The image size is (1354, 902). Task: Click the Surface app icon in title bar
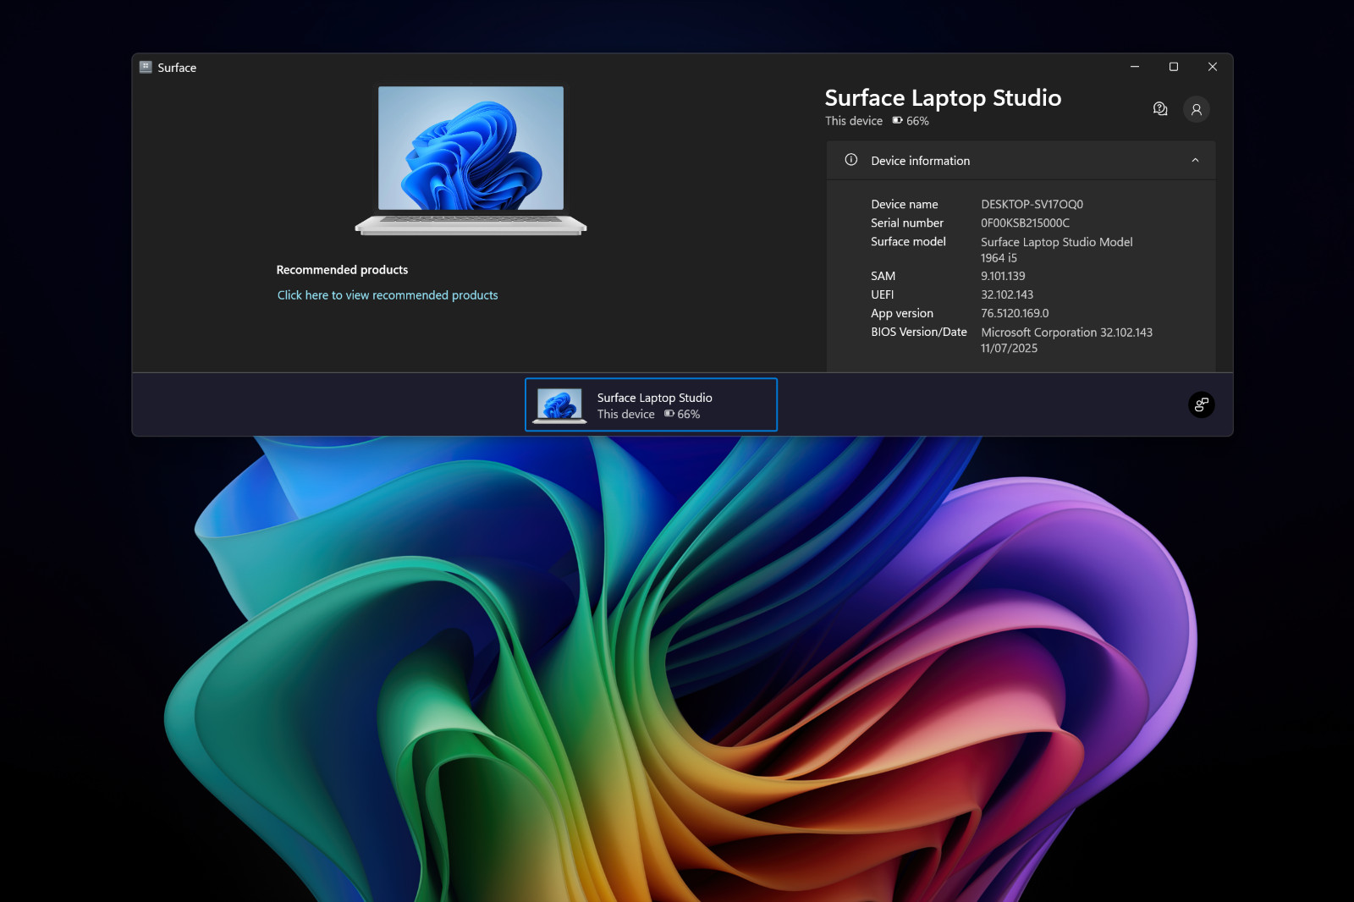(x=146, y=67)
